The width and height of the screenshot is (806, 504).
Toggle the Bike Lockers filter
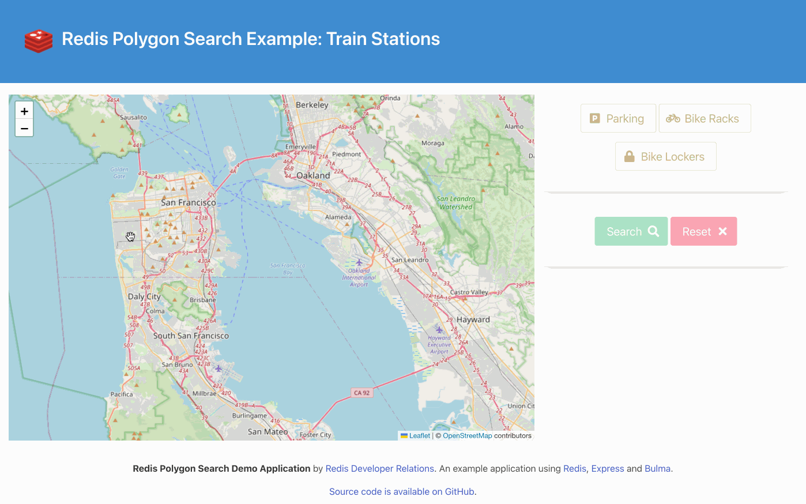click(x=666, y=156)
